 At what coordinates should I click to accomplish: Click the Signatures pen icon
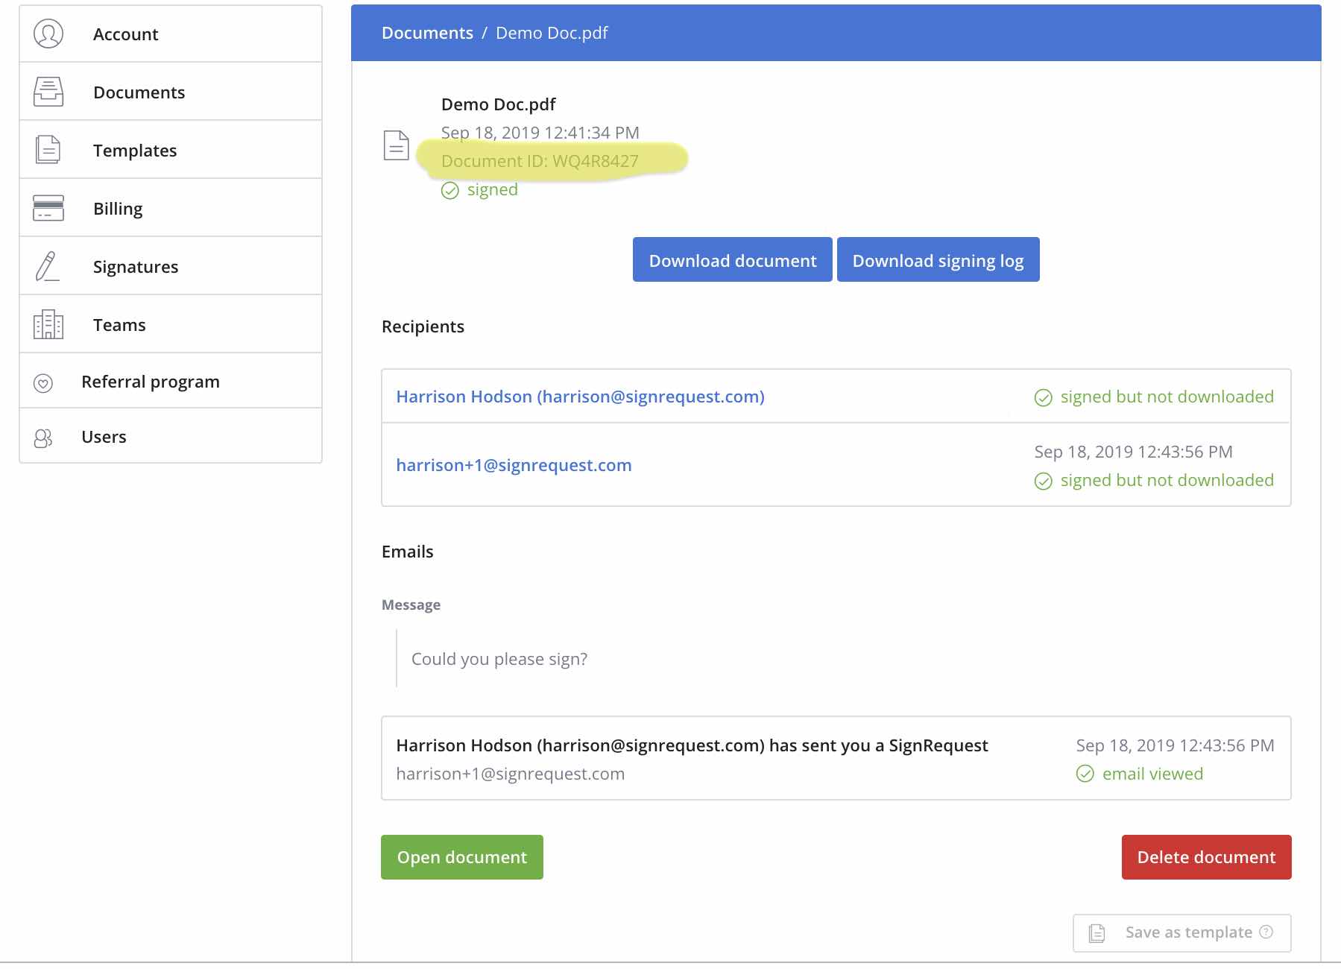pos(47,266)
